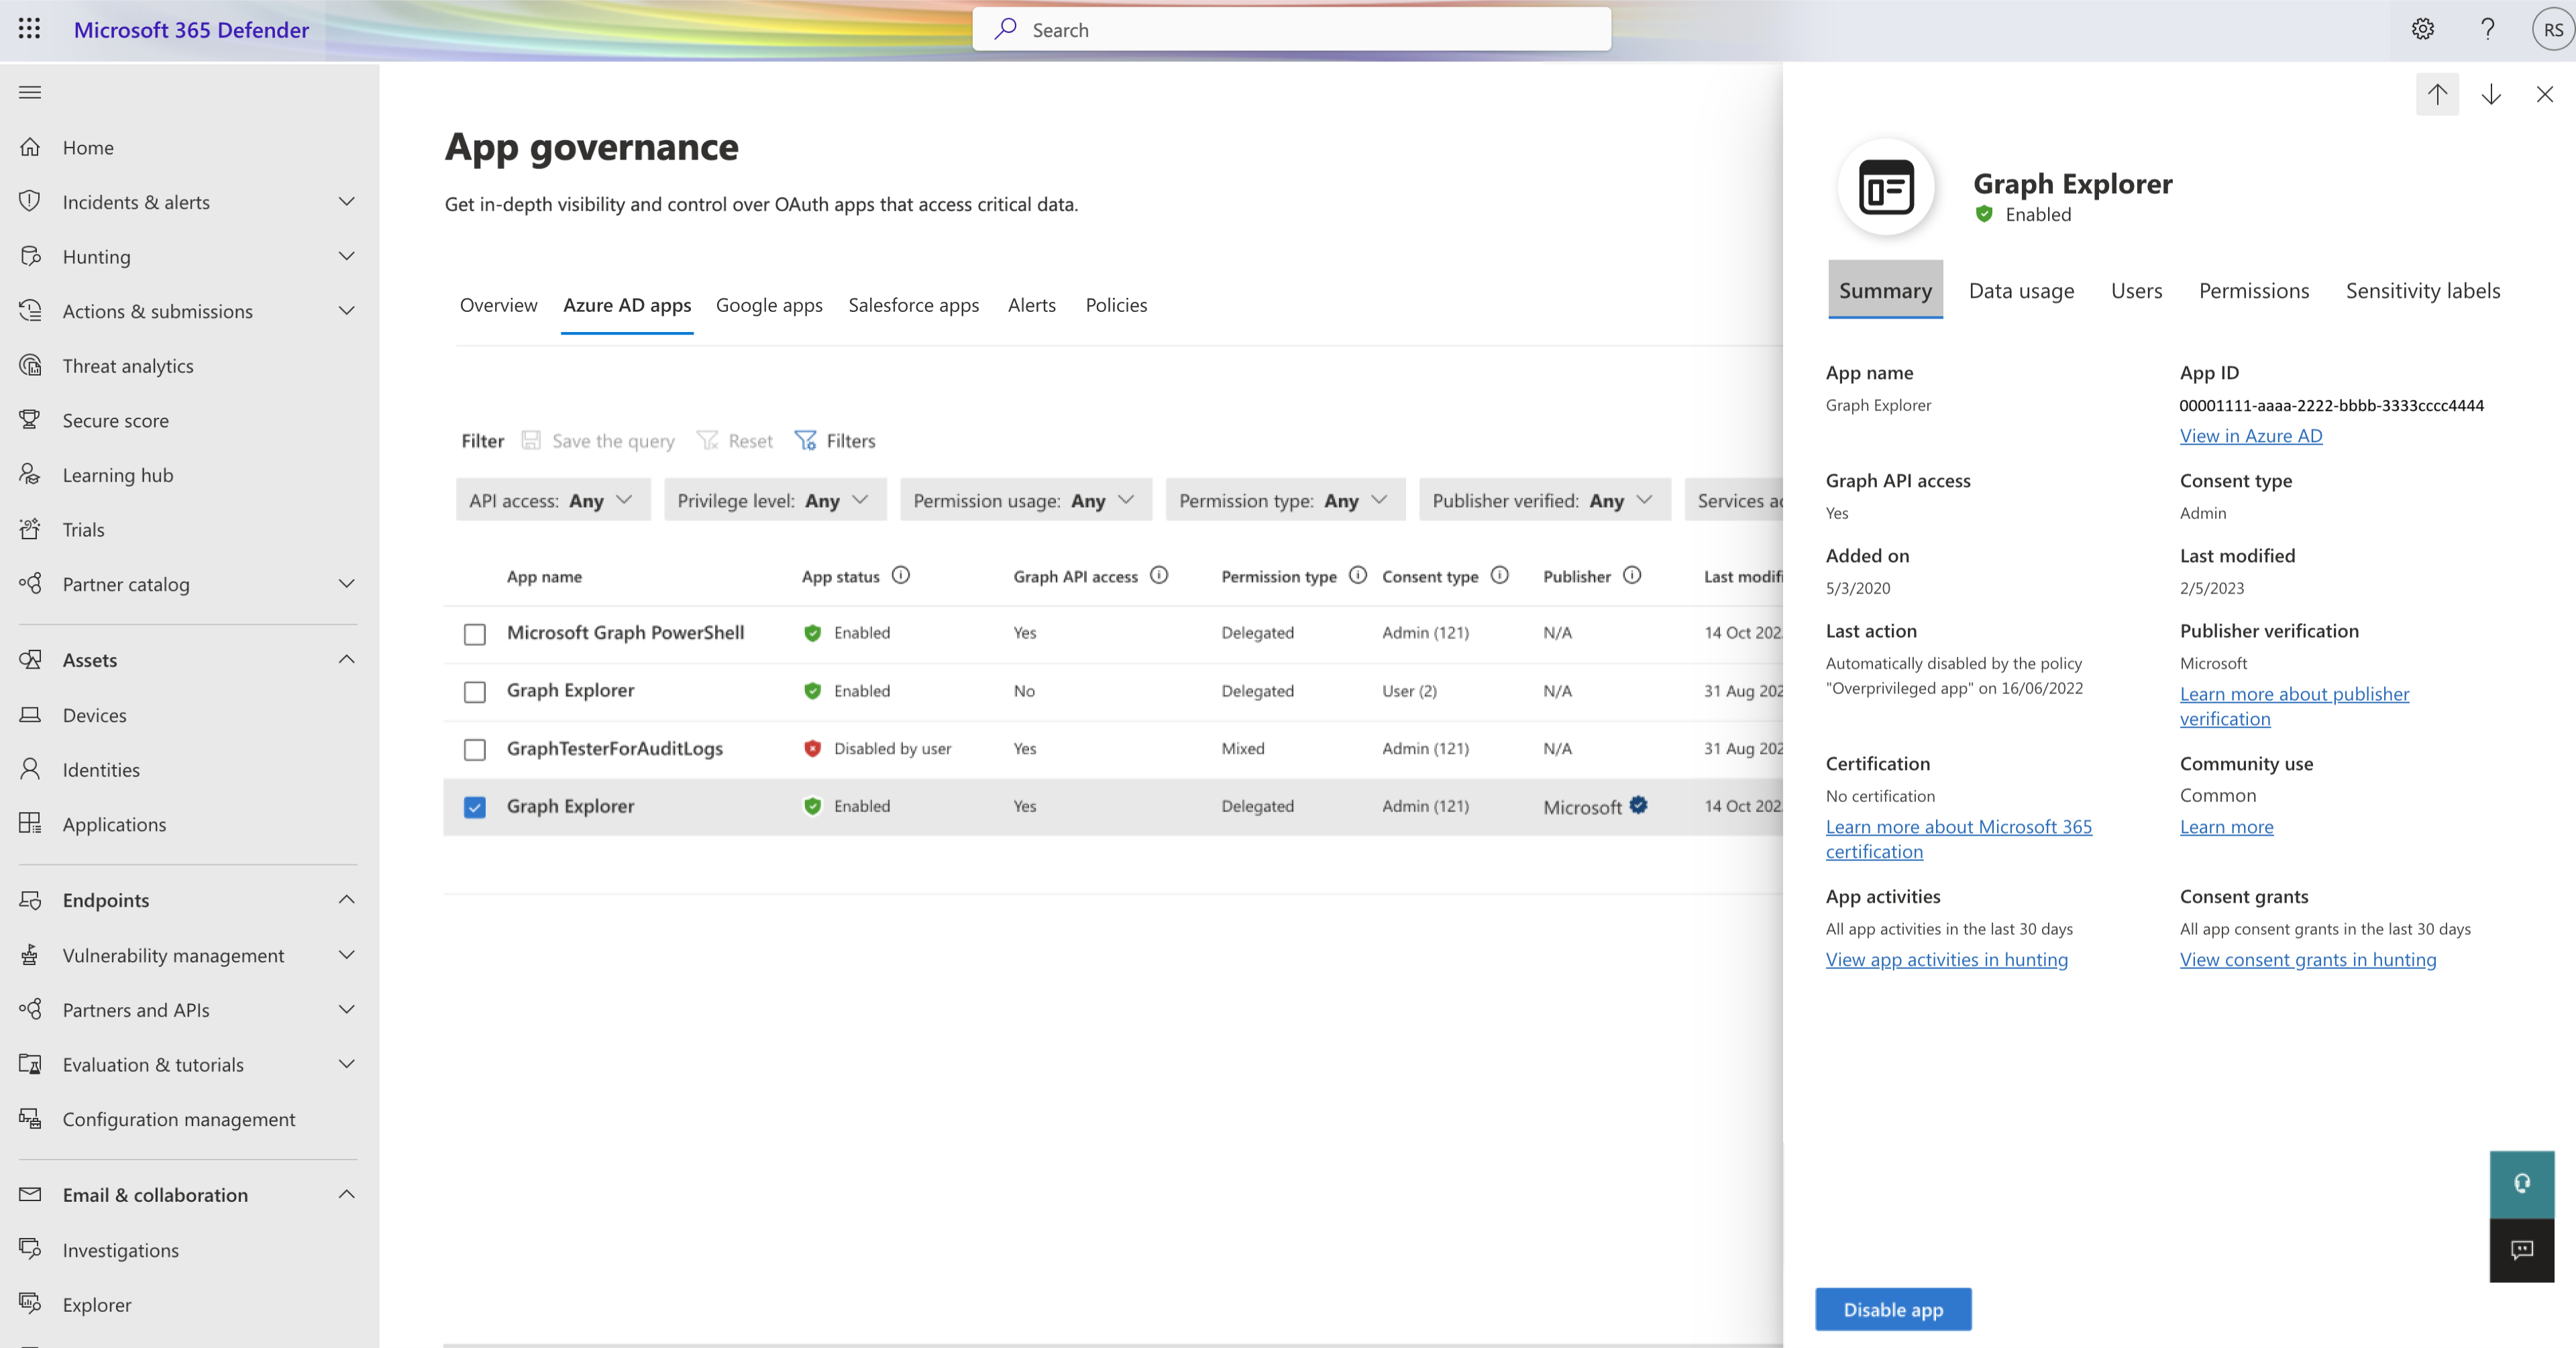
Task: Click the Settings gear icon in top right
Action: (x=2422, y=29)
